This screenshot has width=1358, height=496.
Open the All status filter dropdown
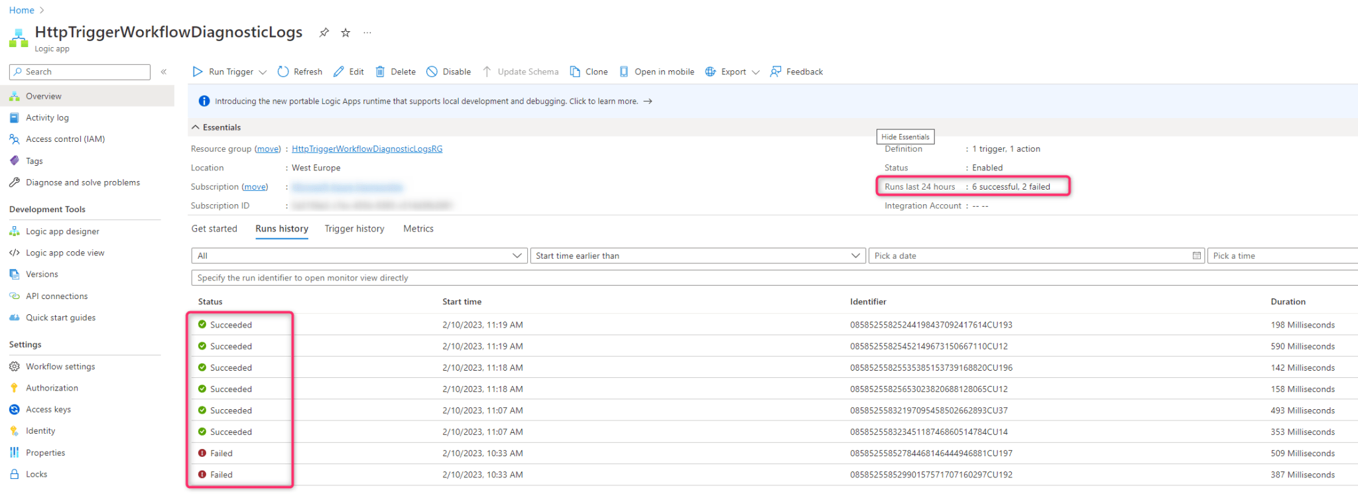point(359,255)
